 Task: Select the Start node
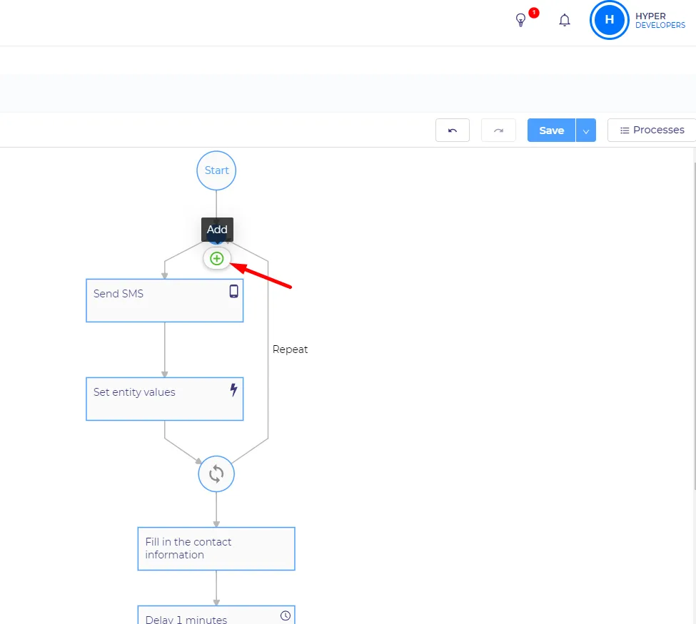(x=216, y=170)
